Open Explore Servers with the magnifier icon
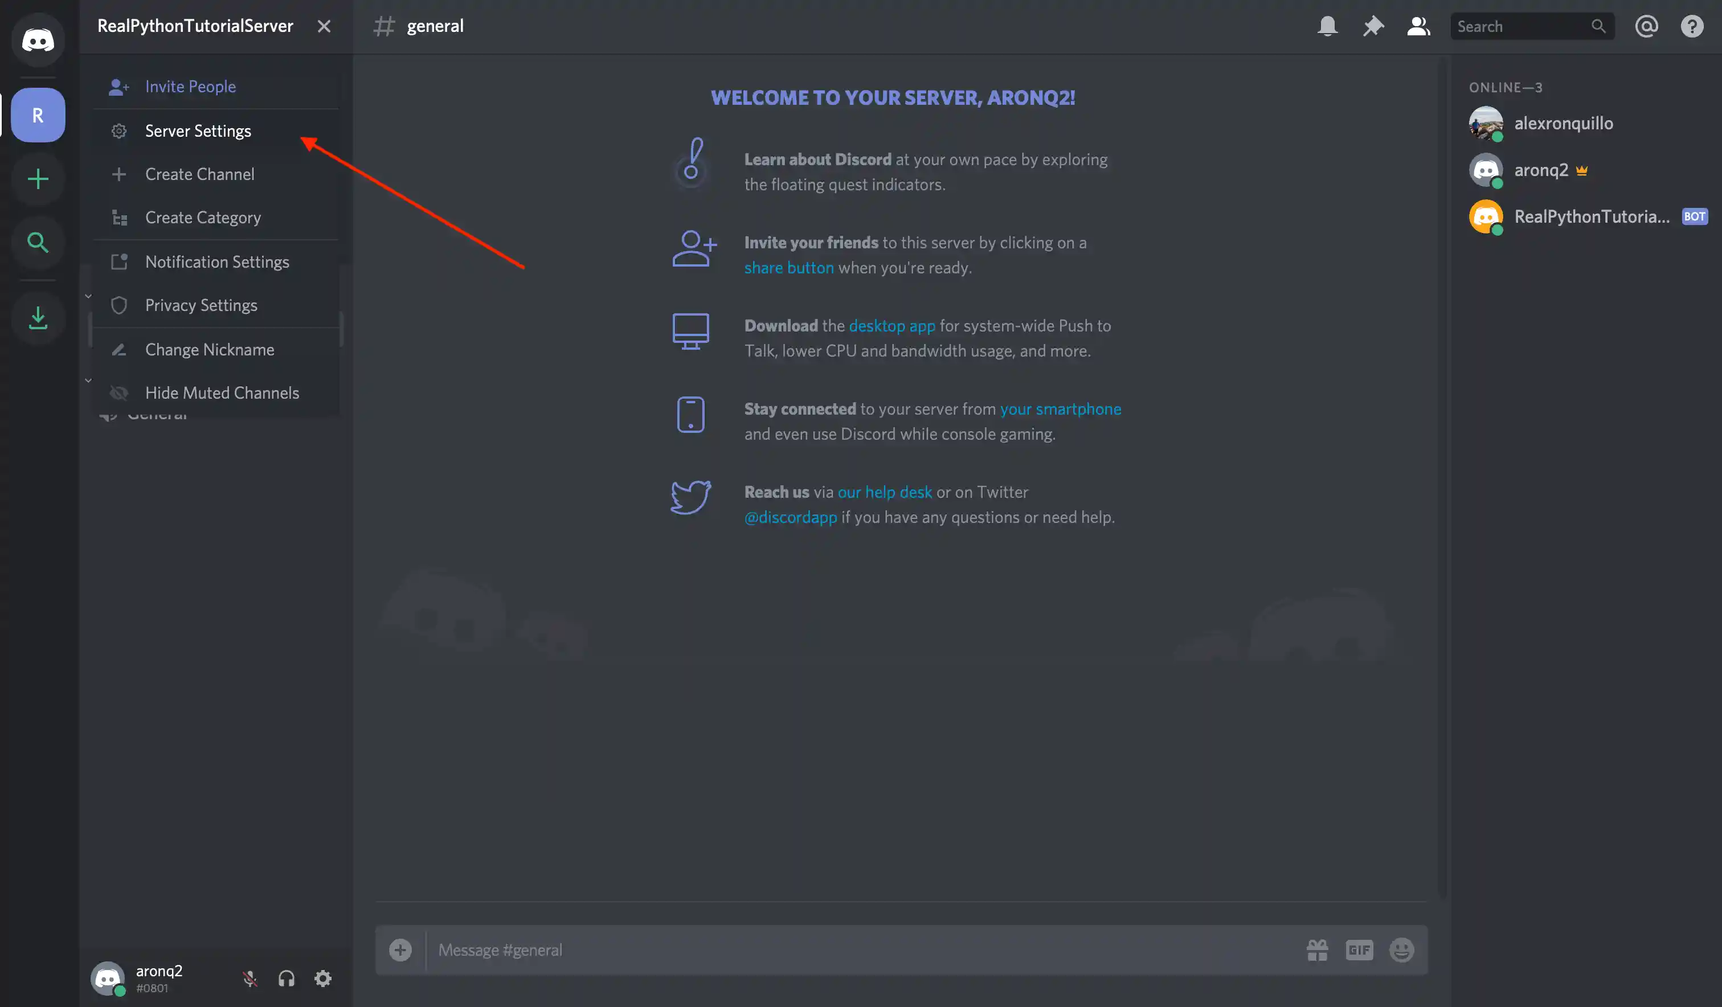 38,243
